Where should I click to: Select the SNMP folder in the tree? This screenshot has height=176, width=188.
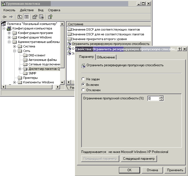tap(32, 73)
